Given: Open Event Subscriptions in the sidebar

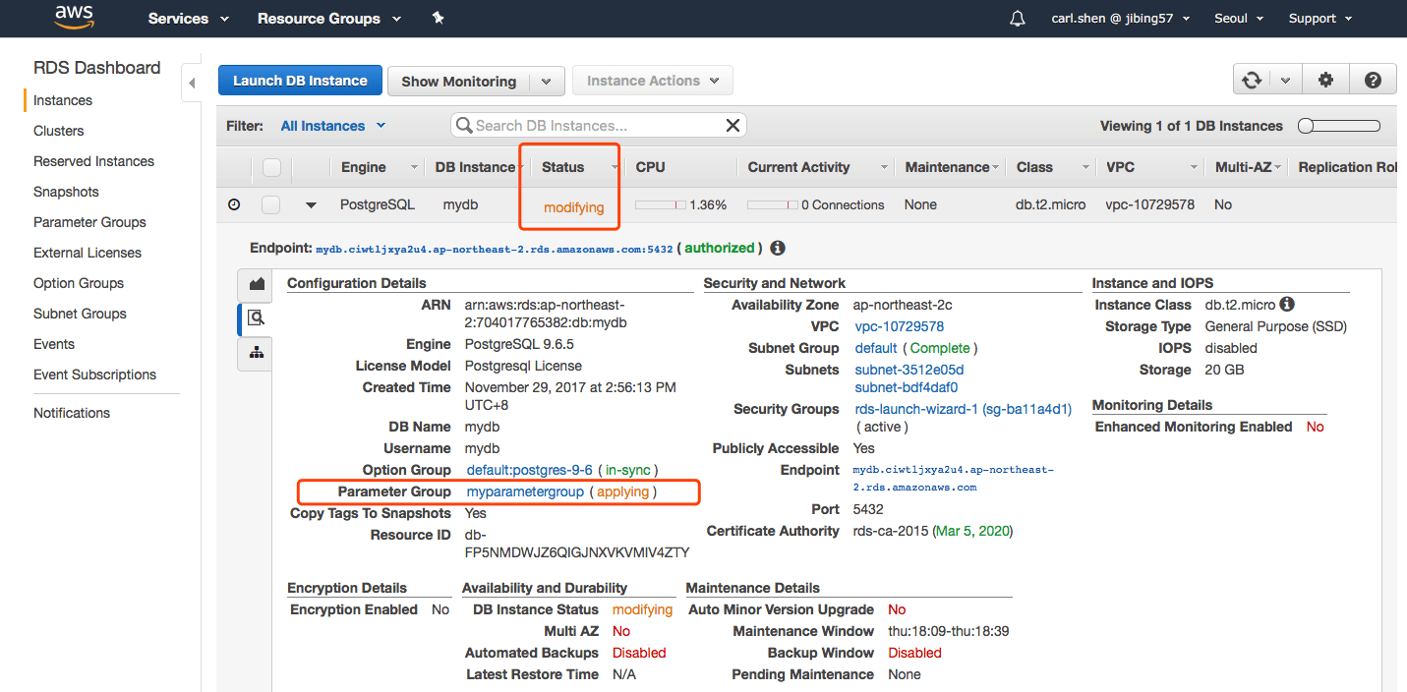Looking at the screenshot, I should [94, 375].
